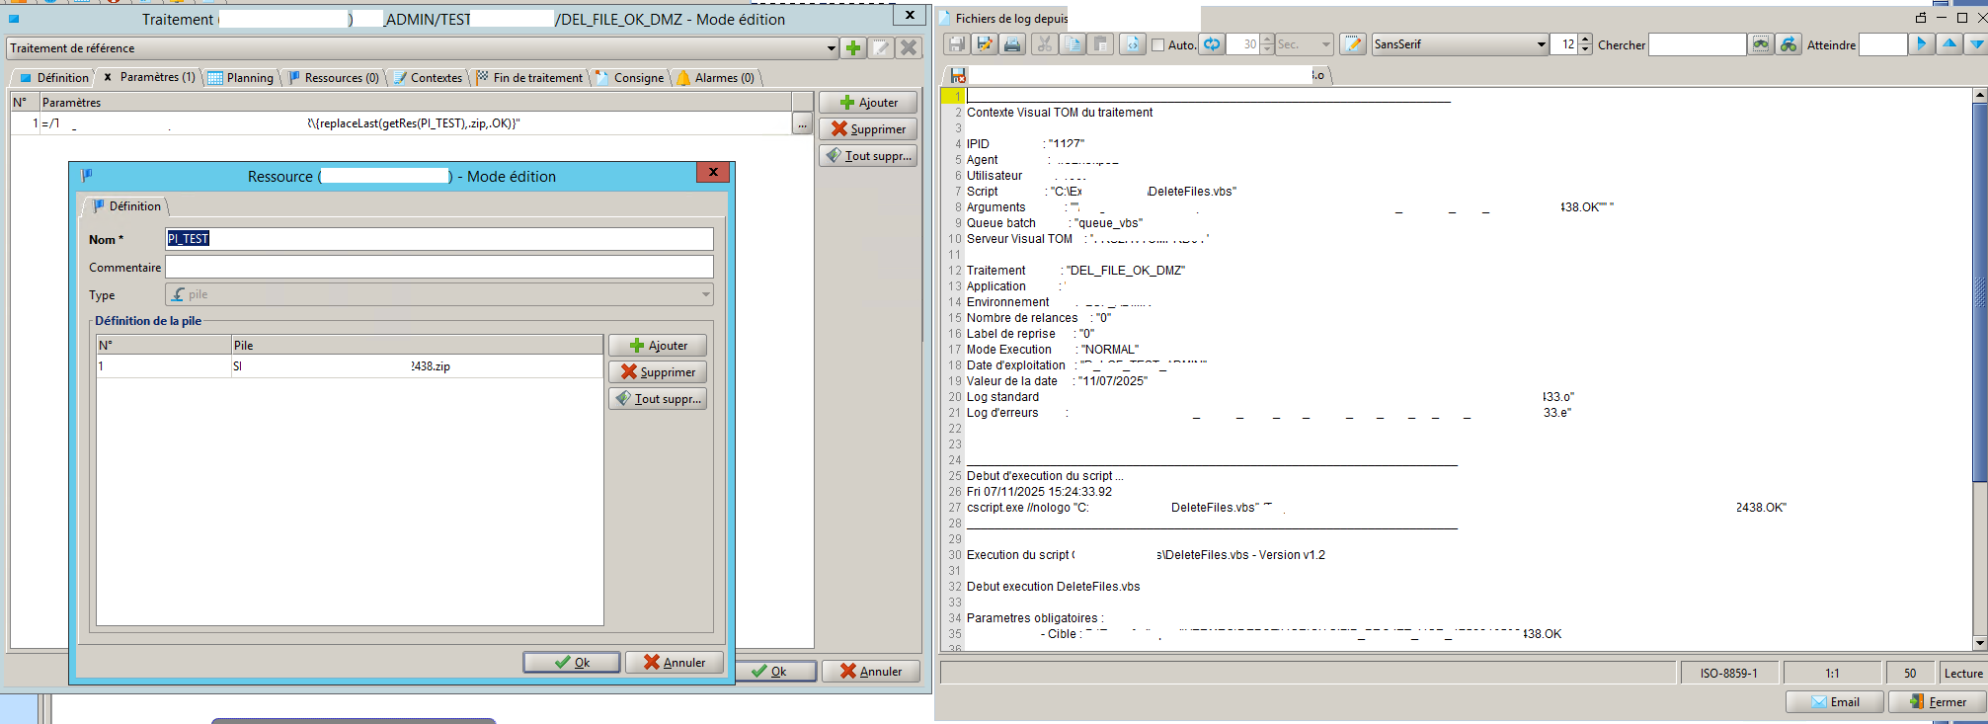Toggle the Auto refresh checkbox
This screenshot has width=1988, height=724.
pos(1157,44)
